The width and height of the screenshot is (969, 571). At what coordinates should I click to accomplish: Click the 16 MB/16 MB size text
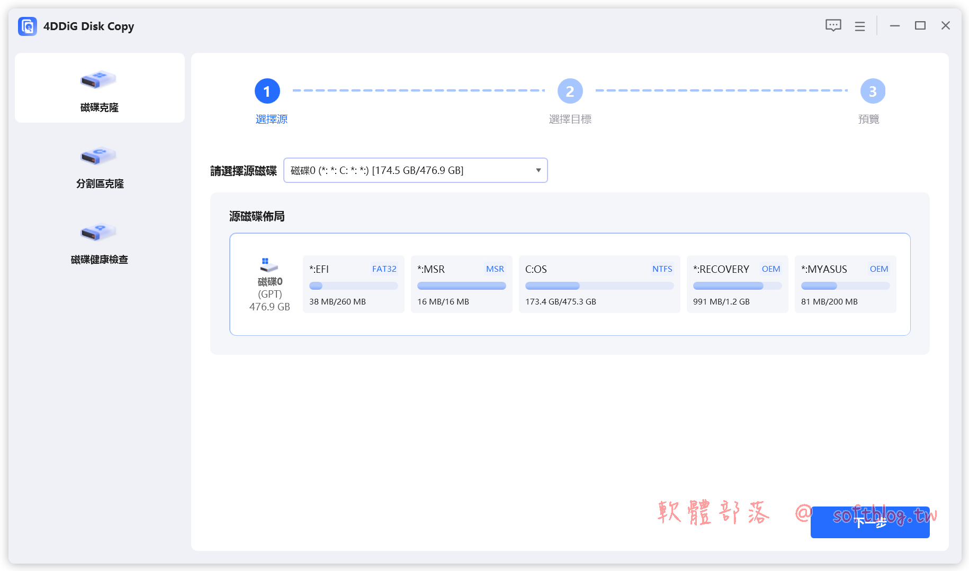tap(443, 301)
